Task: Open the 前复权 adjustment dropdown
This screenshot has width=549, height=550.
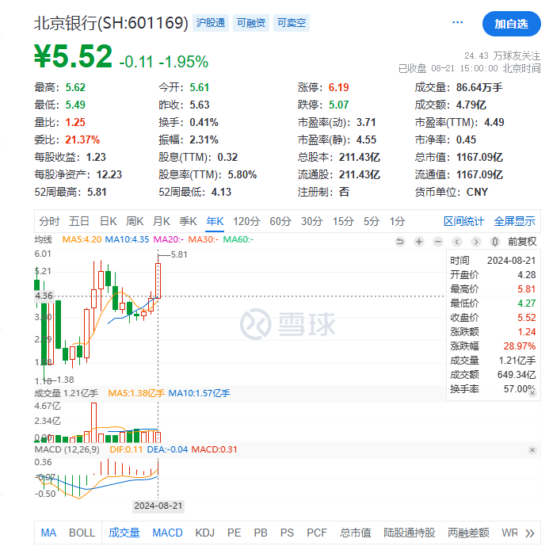Action: pos(521,242)
